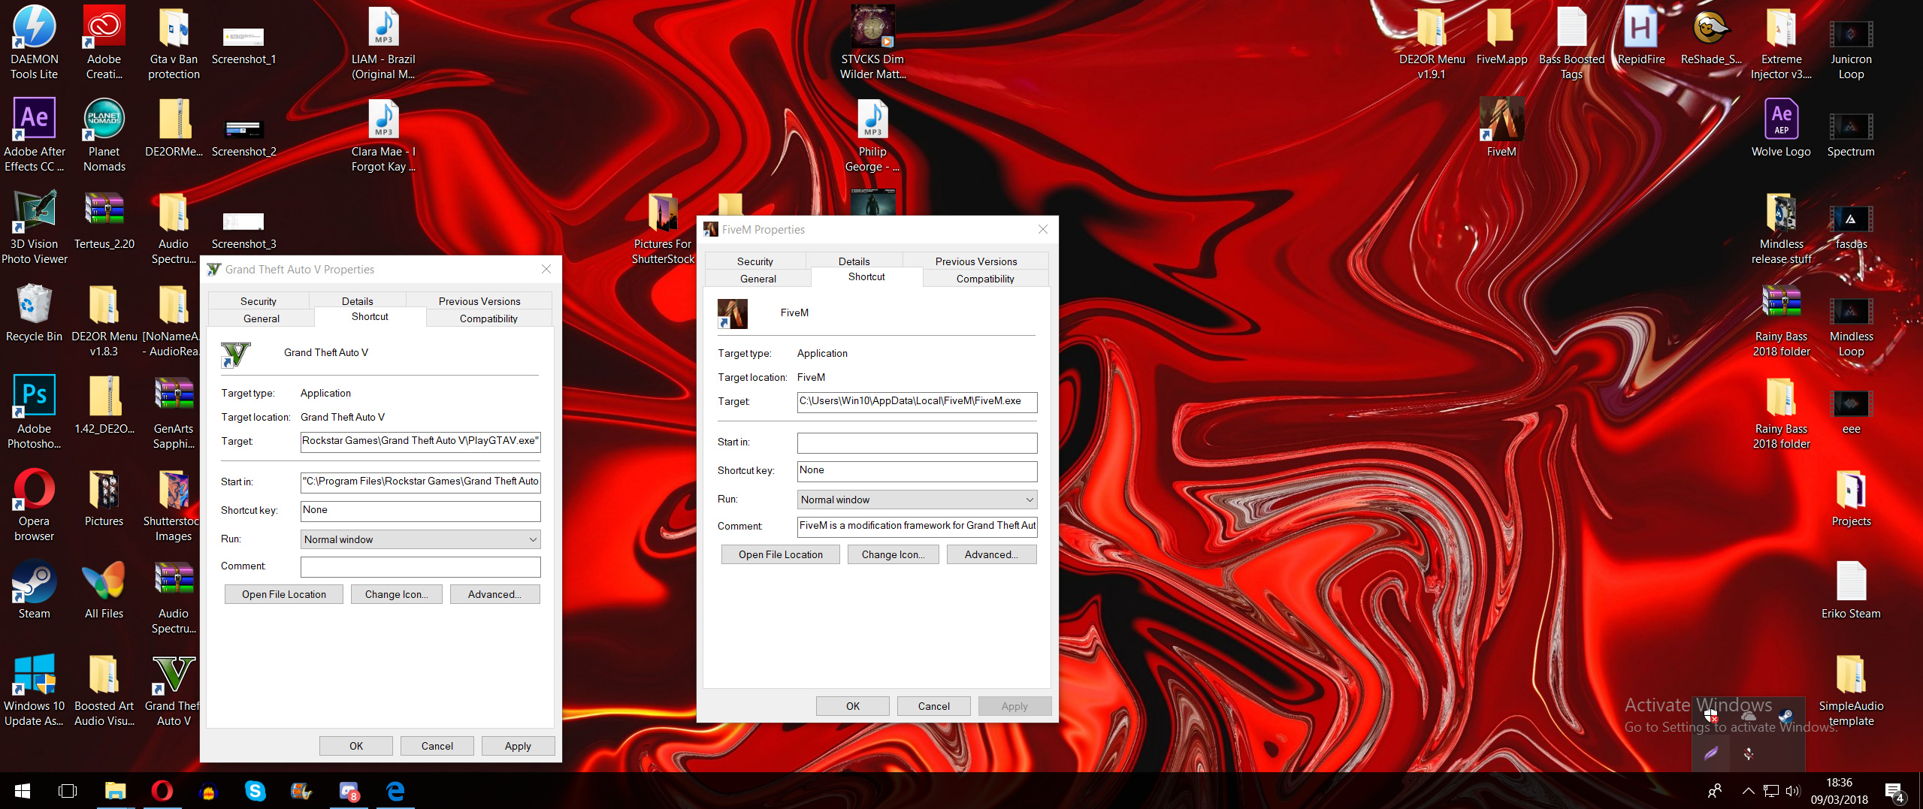This screenshot has height=809, width=1923.
Task: Select Adobe Photoshop desktop shortcut
Action: (34, 412)
